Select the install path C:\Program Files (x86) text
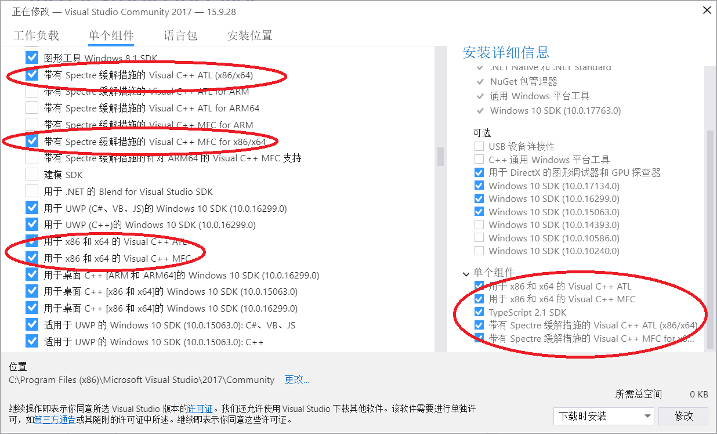This screenshot has height=434, width=717. pos(142,380)
